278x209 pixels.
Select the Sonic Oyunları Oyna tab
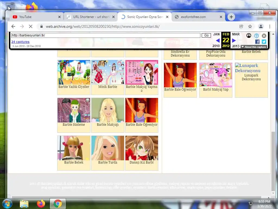(144, 17)
